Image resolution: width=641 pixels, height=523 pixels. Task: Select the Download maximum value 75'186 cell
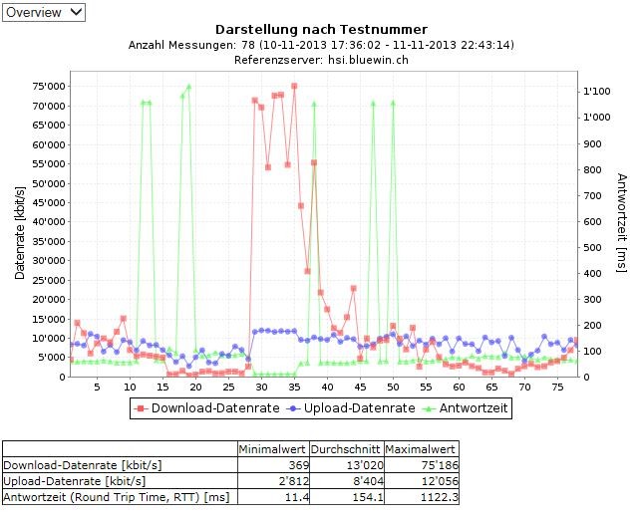pyautogui.click(x=421, y=463)
